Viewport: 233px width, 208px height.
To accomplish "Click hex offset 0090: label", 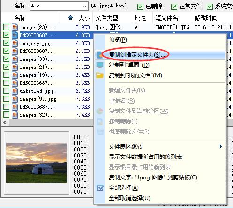I will pos(81,192).
